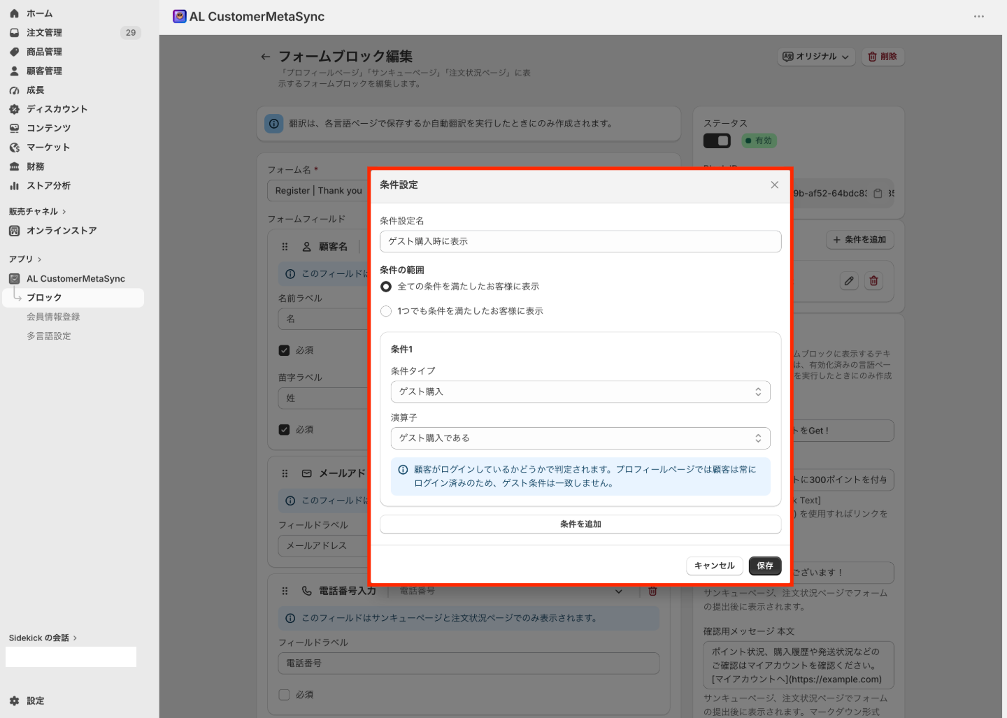Screen dimensions: 1007x718
Task: Open the 成長 growth icon
Action: (14, 90)
